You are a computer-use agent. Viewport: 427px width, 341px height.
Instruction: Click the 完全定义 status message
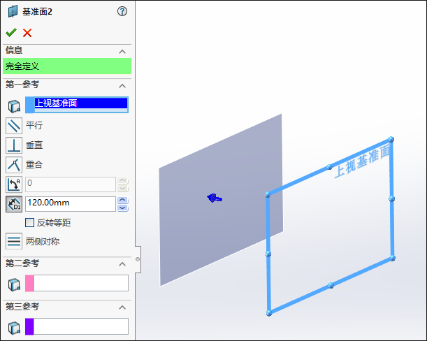(67, 66)
